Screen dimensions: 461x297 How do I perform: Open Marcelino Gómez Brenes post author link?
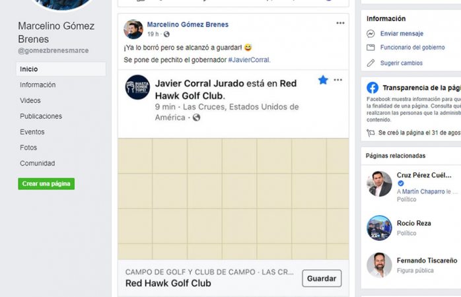[188, 24]
